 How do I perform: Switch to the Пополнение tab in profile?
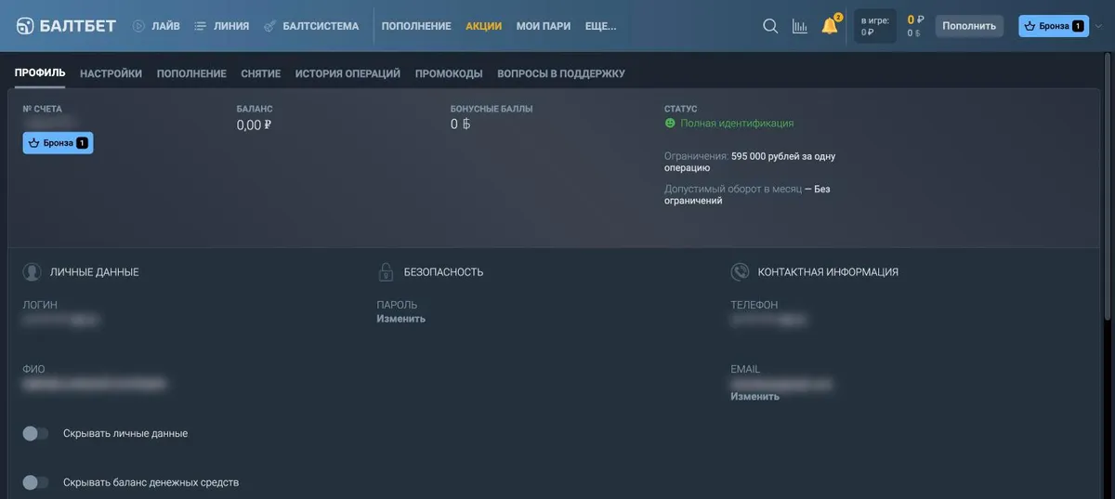coord(191,73)
